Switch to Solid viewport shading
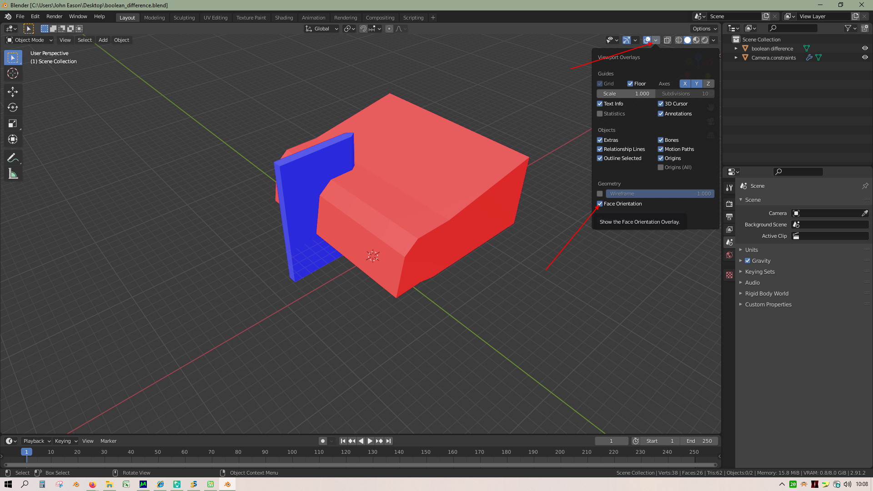873x491 pixels. pyautogui.click(x=687, y=40)
